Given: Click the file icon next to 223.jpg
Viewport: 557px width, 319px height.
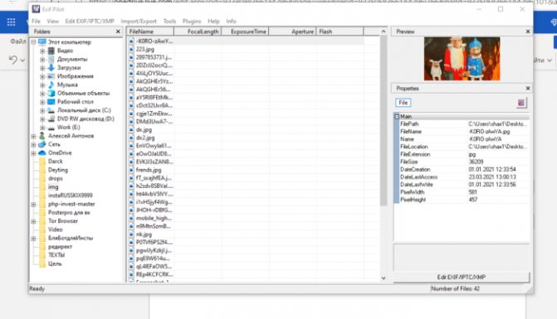Looking at the screenshot, I should (x=131, y=49).
